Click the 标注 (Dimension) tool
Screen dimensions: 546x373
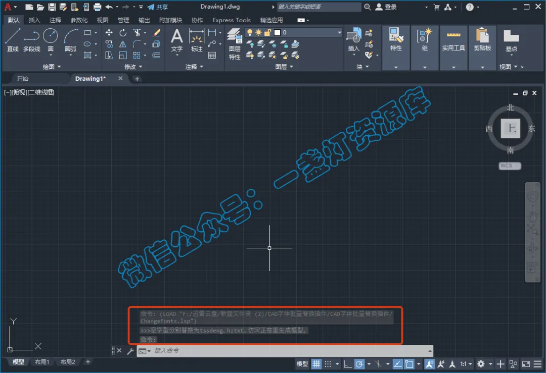click(x=196, y=40)
